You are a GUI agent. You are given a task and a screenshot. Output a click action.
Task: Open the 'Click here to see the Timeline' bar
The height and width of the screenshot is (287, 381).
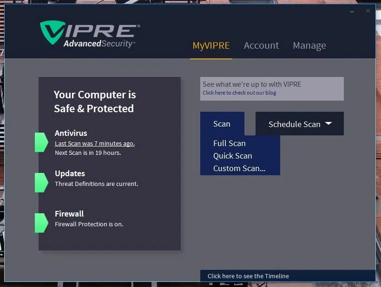point(288,276)
